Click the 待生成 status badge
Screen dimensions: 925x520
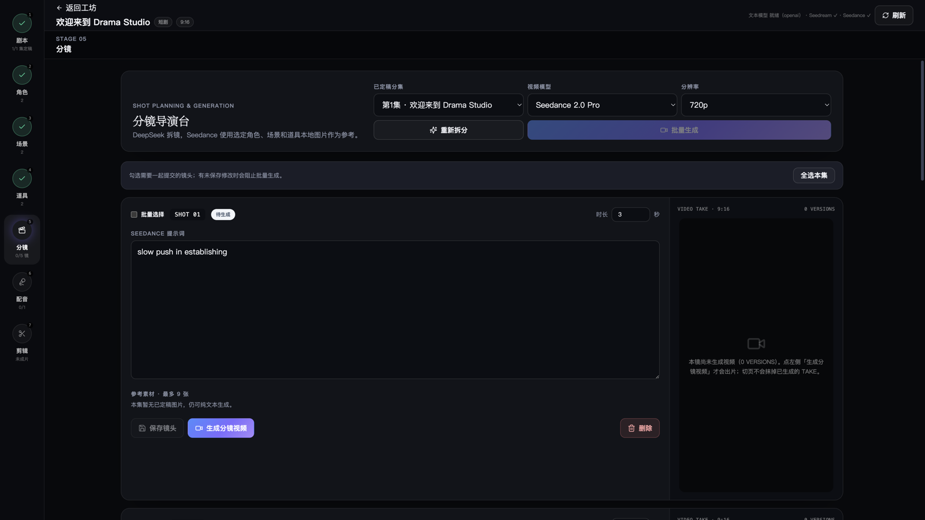(223, 214)
